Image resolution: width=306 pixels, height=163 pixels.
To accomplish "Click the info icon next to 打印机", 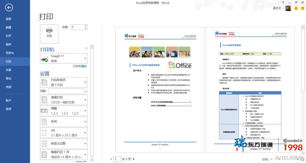I will coord(86,48).
